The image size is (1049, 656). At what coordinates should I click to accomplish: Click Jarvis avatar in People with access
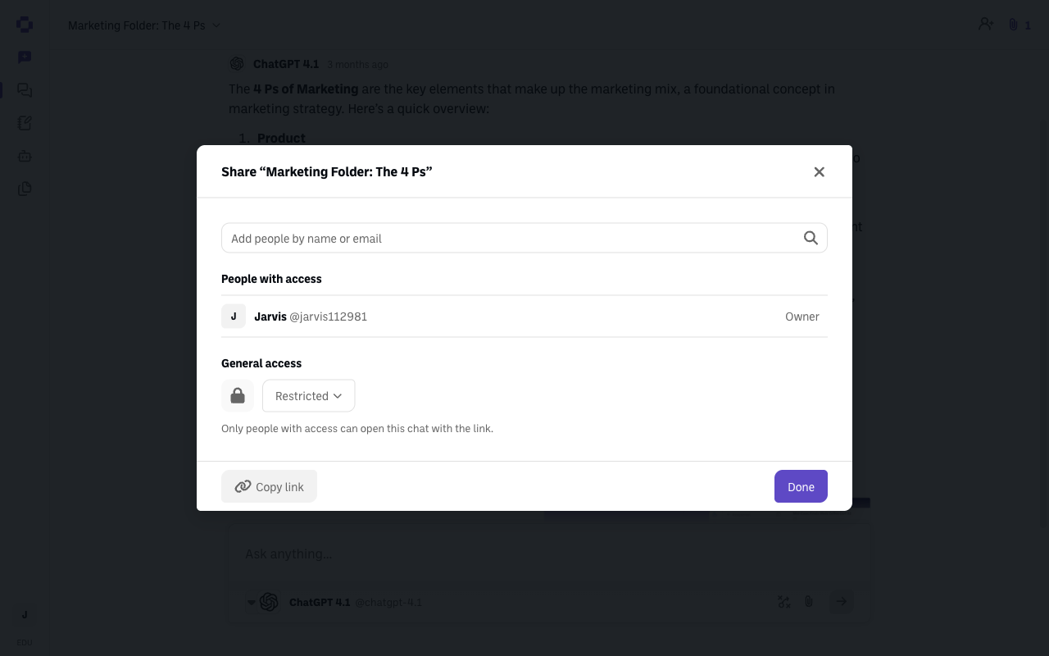(234, 317)
